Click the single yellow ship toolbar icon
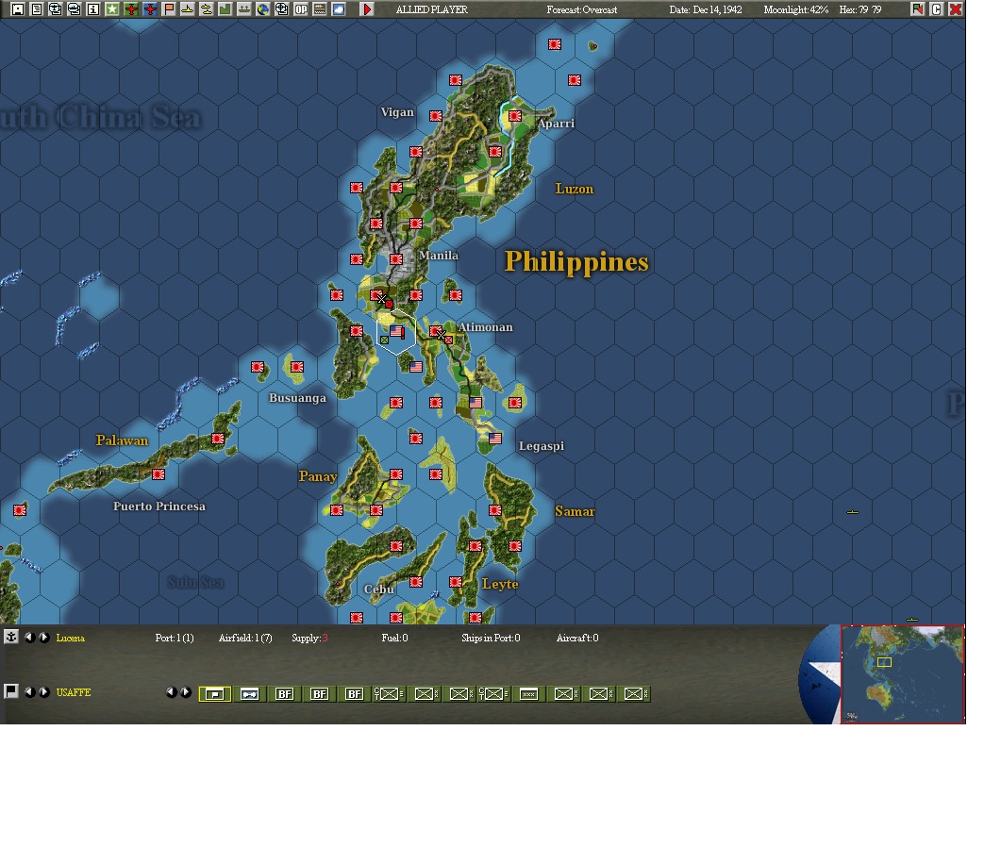The image size is (1001, 847). click(188, 8)
